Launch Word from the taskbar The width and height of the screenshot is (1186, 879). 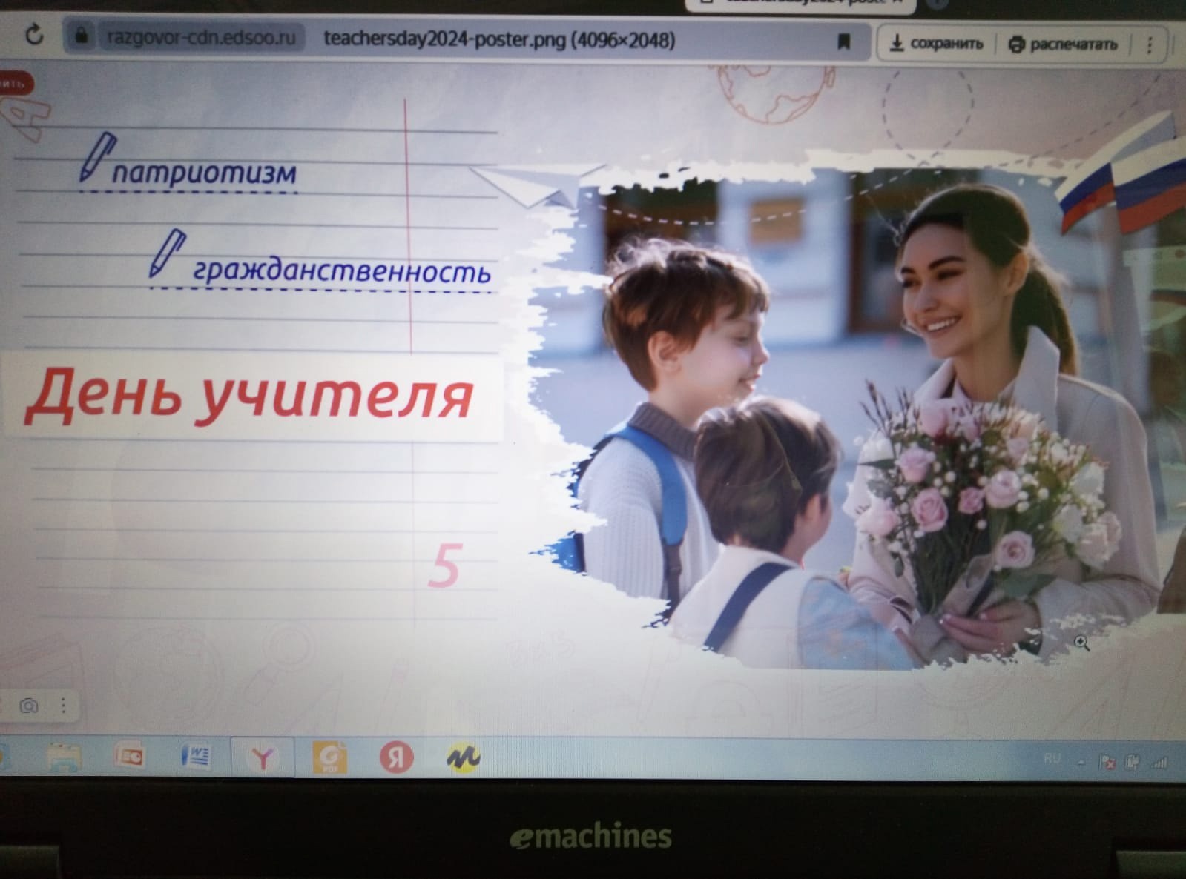click(x=196, y=756)
